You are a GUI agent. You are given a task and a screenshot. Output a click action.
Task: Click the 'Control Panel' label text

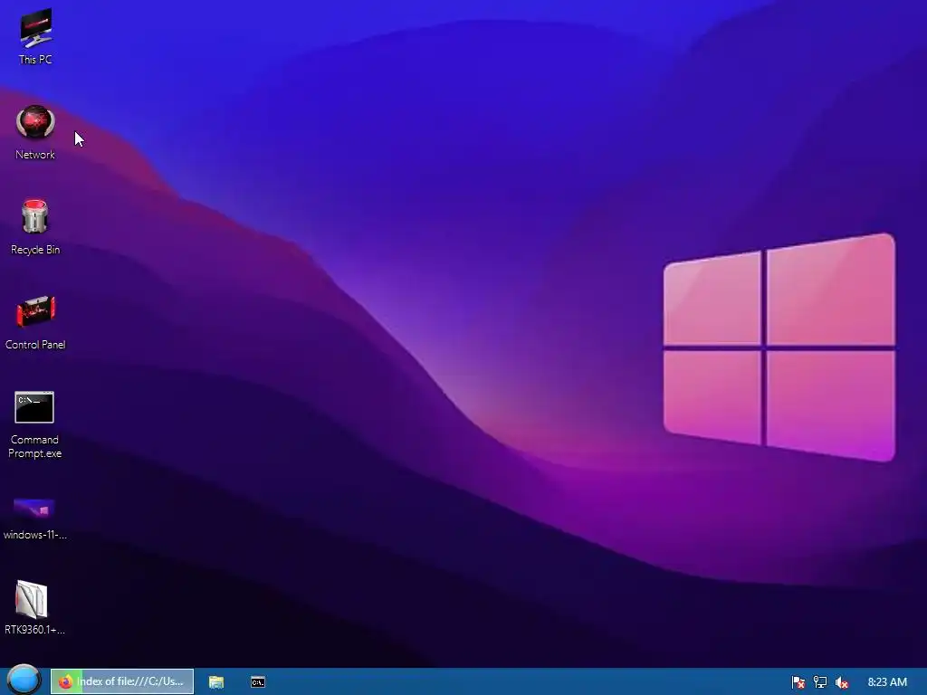35,345
